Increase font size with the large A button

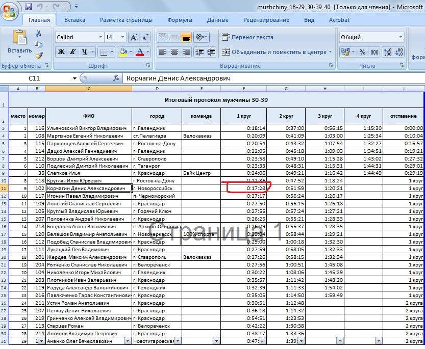pos(134,38)
